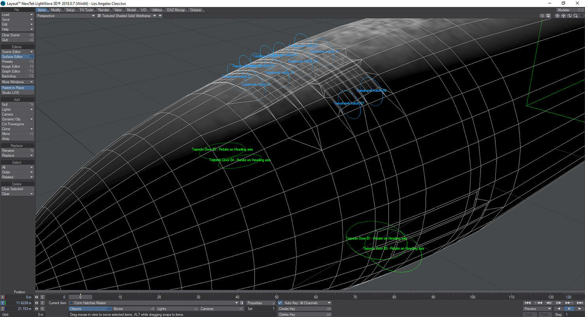Click the viewport save-layout icon beside the list icon
585x317 pixels.
pos(548,16)
